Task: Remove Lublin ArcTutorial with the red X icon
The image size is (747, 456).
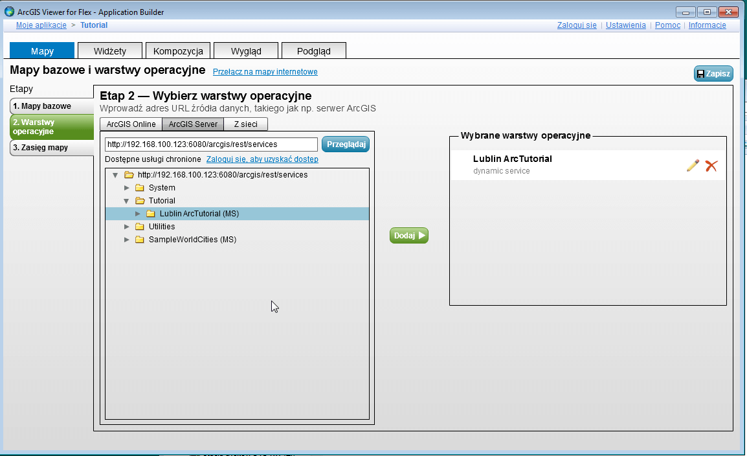Action: coord(711,165)
